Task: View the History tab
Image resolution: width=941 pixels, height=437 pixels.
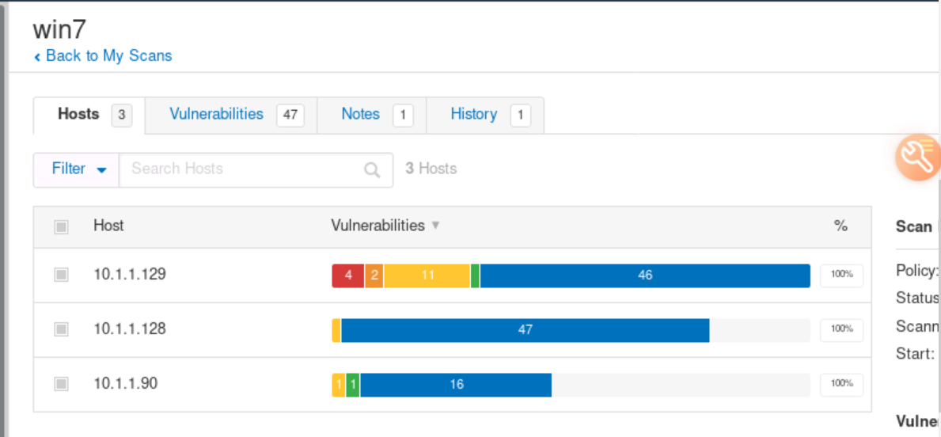Action: click(473, 114)
